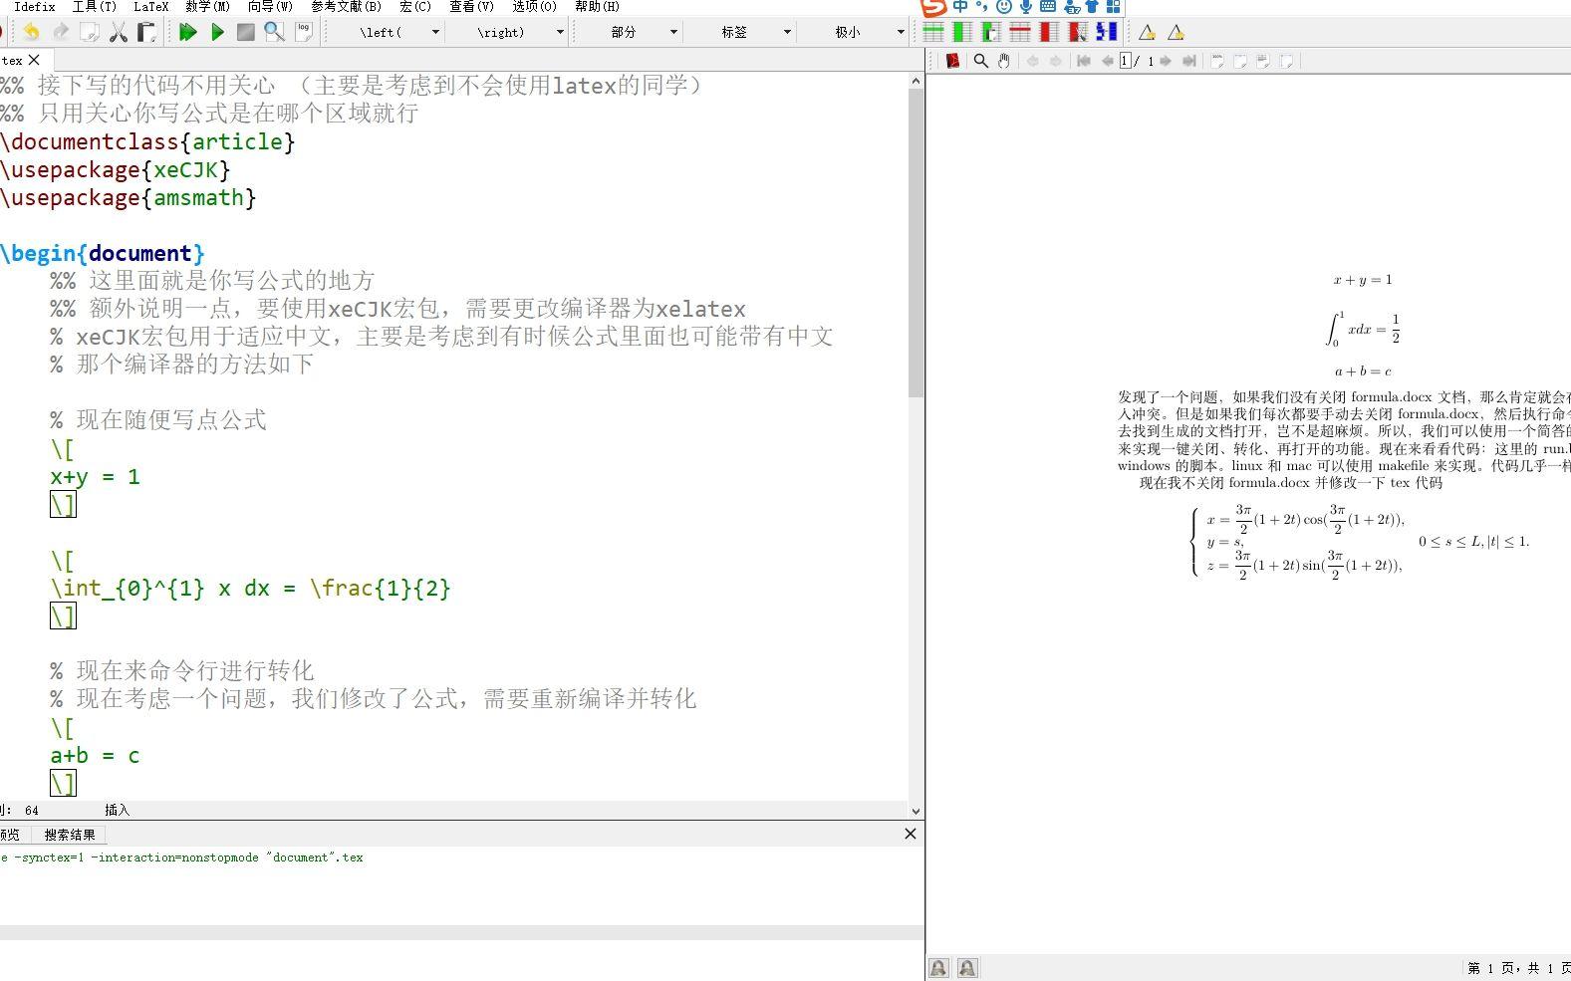The image size is (1571, 981).
Task: Expand the \right) delimiter dropdown
Action: click(x=560, y=32)
